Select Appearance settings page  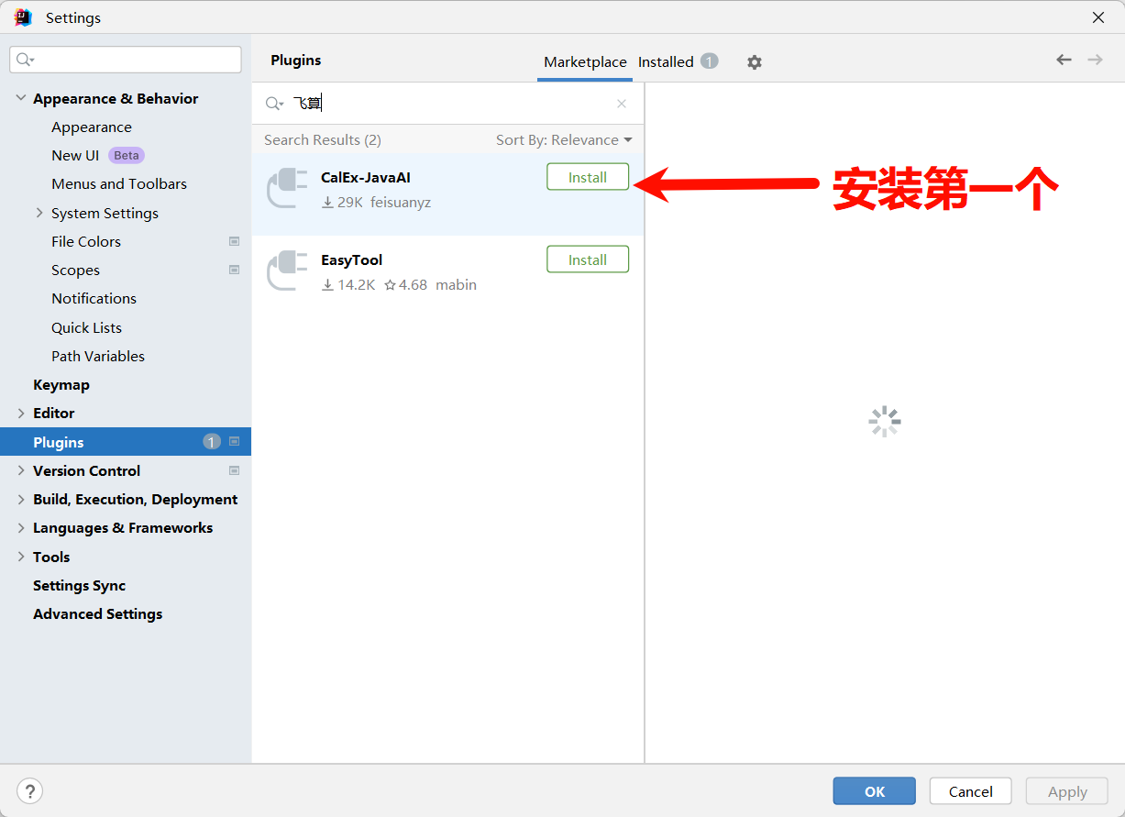click(92, 127)
